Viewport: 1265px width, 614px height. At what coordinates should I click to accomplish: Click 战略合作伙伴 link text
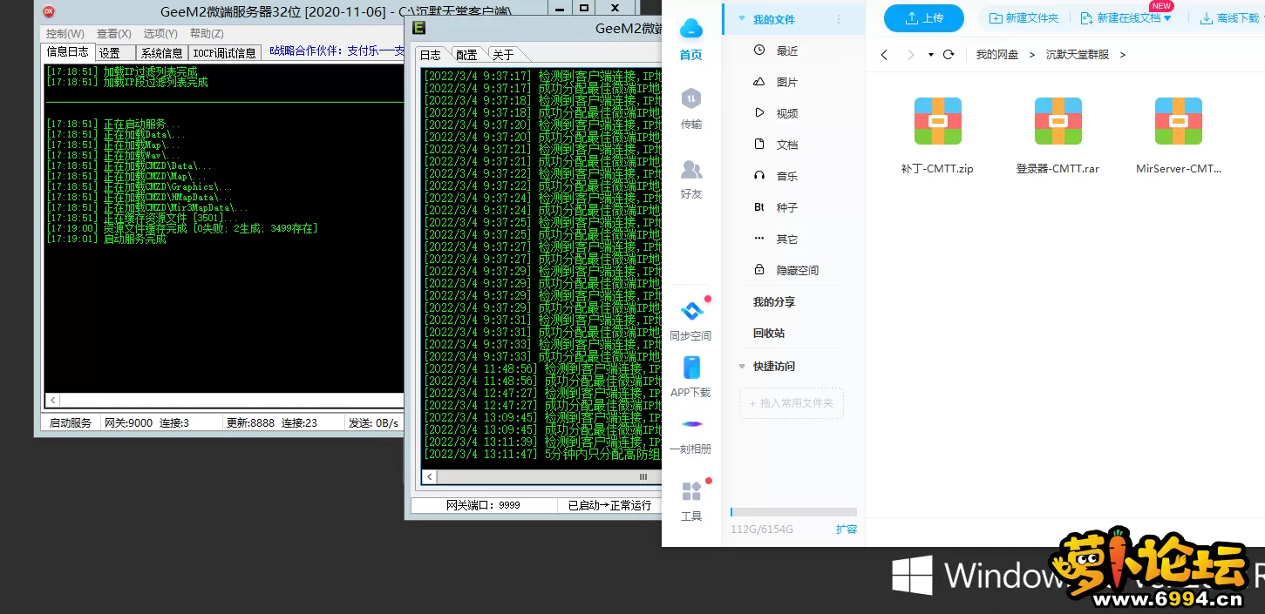(x=337, y=51)
